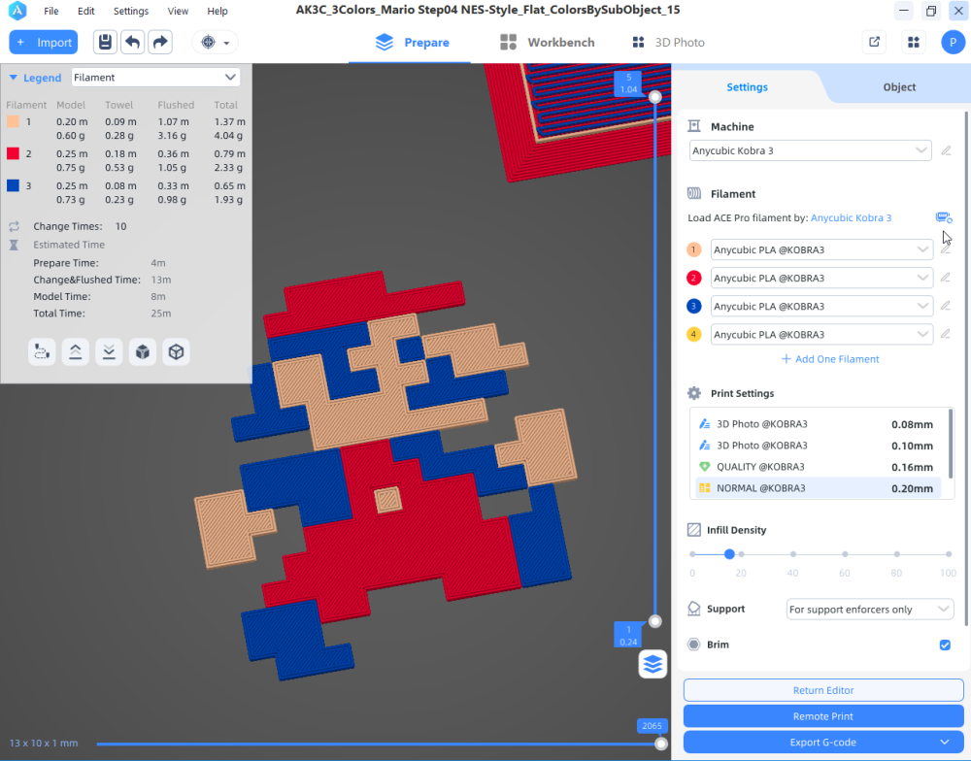Click the move layer down icon
Viewport: 971px width, 761px height.
click(x=109, y=351)
